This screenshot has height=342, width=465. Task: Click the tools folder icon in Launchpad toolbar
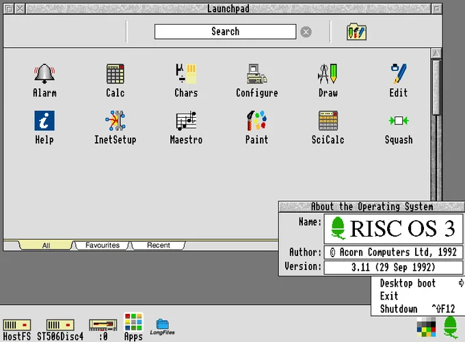(x=356, y=31)
